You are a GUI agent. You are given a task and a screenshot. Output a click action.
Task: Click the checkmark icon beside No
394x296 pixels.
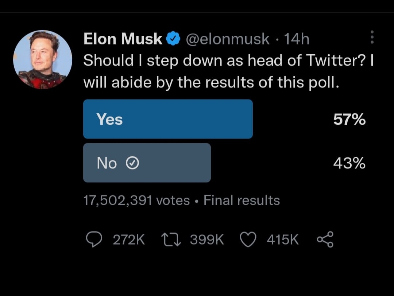click(x=132, y=164)
